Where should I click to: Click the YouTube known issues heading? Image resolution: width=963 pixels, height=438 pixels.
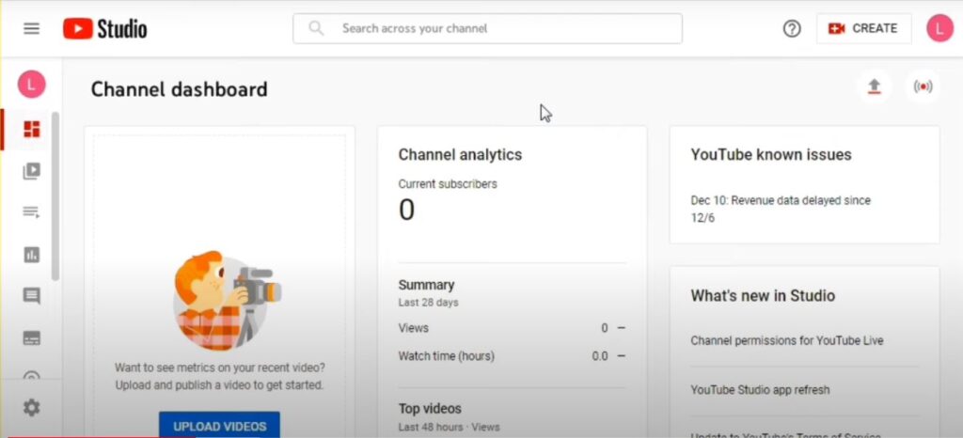[771, 154]
